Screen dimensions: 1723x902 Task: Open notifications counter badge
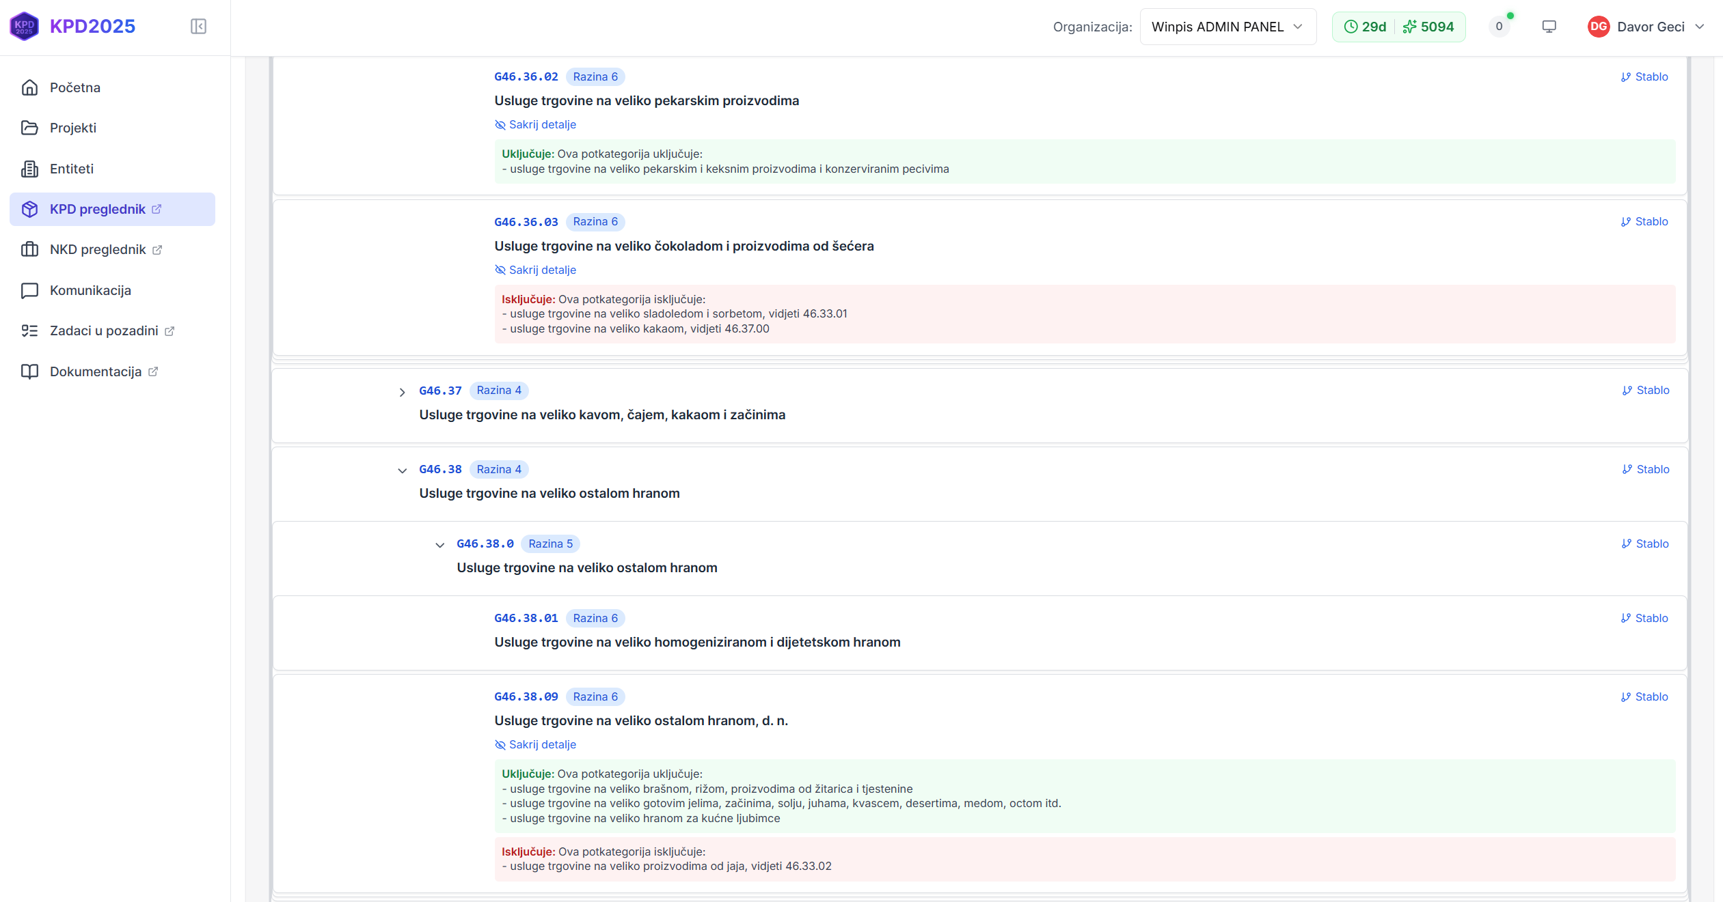tap(1499, 27)
